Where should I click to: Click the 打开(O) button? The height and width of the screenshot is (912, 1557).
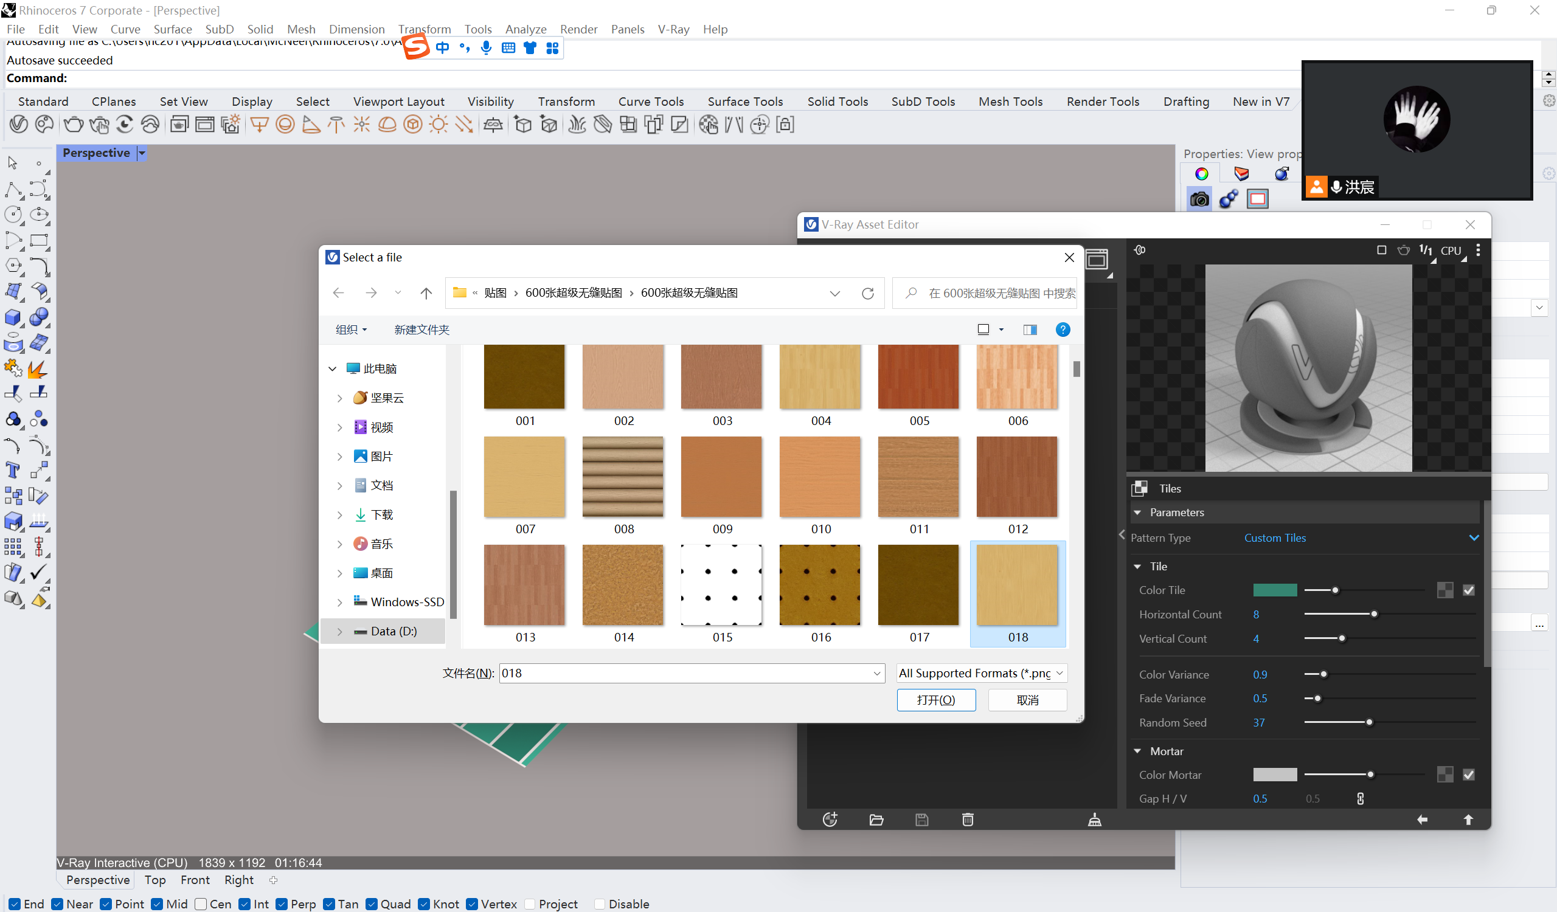936,700
